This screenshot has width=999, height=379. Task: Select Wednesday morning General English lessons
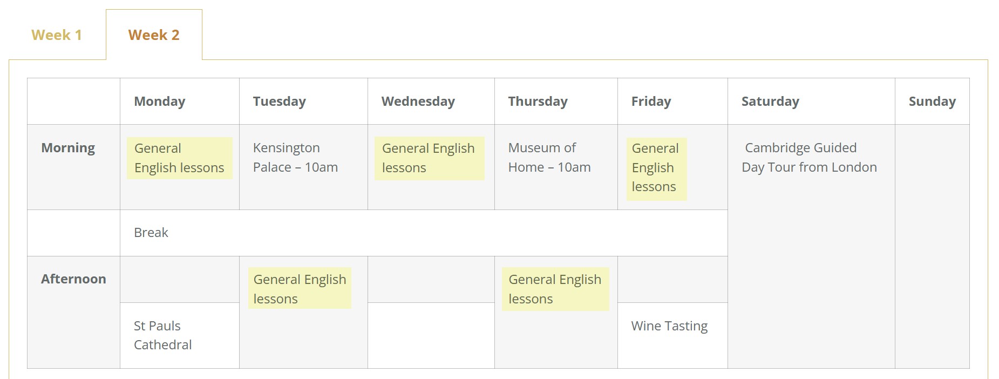click(x=430, y=158)
